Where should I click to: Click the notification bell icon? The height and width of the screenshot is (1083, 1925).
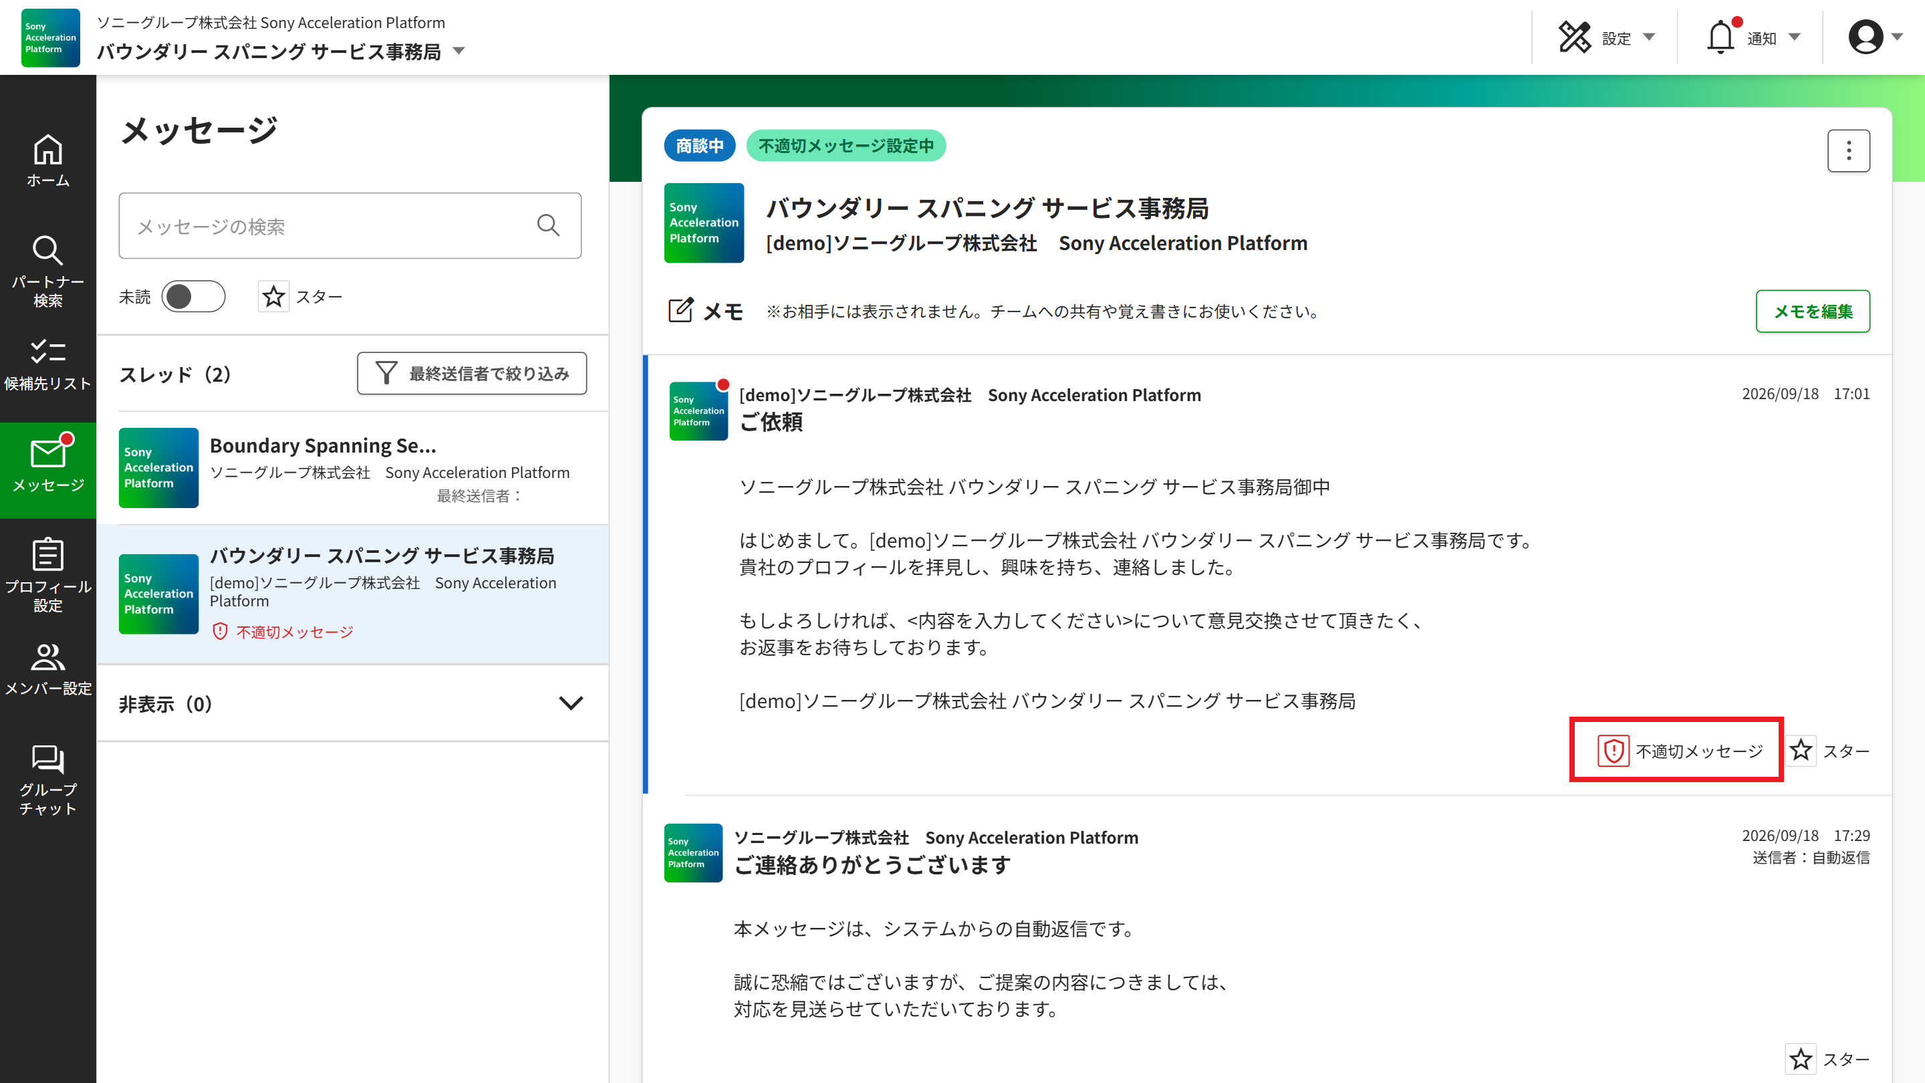pyautogui.click(x=1720, y=37)
